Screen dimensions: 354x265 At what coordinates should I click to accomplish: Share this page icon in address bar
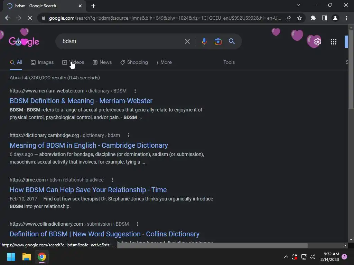coord(288,18)
